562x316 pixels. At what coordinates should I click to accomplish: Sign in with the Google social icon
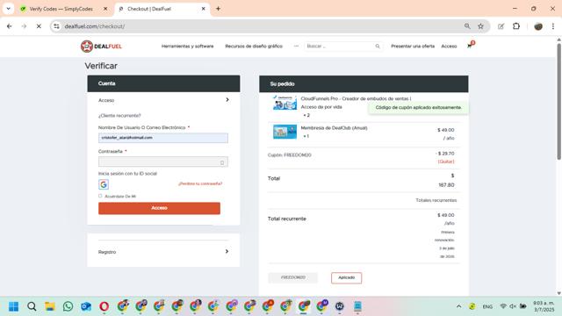pyautogui.click(x=104, y=184)
